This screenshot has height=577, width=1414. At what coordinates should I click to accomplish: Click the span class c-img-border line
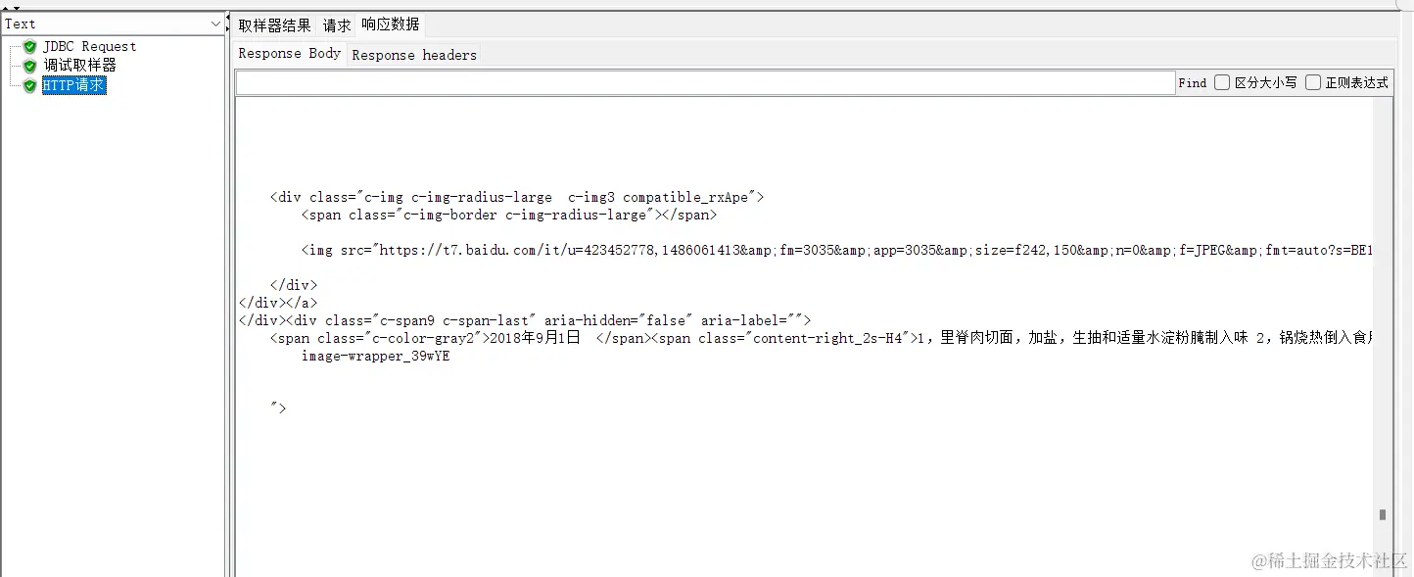509,215
